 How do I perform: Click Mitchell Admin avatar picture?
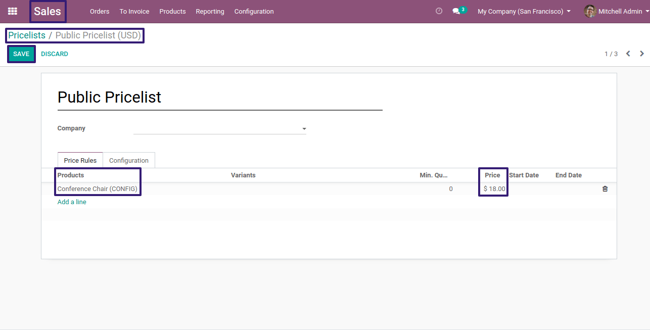[x=590, y=11]
